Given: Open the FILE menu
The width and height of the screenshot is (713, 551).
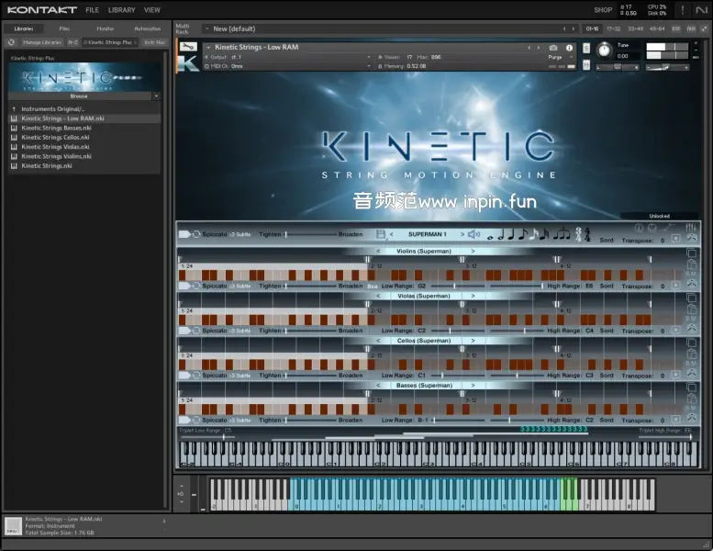Looking at the screenshot, I should (92, 10).
